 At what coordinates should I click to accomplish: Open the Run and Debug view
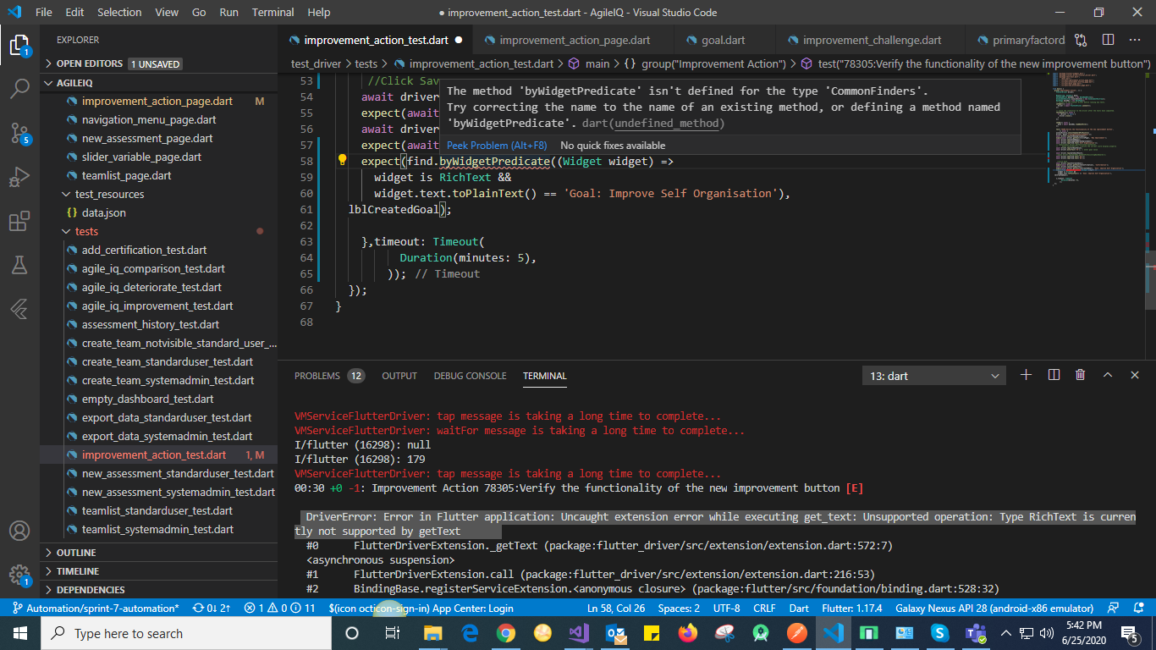20,176
